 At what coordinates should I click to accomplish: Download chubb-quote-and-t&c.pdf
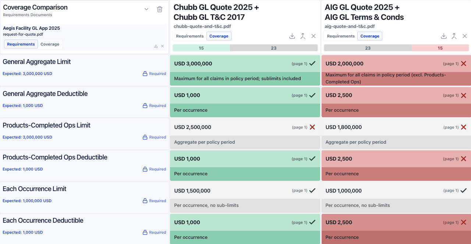[x=292, y=36]
